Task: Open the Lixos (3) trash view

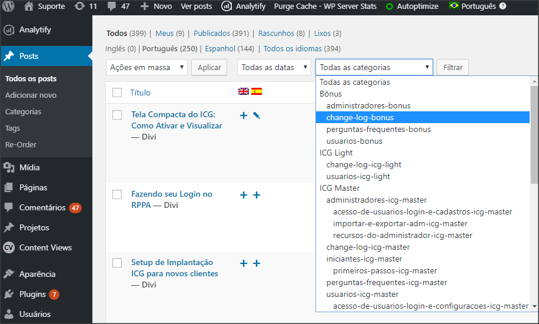Action: 328,34
